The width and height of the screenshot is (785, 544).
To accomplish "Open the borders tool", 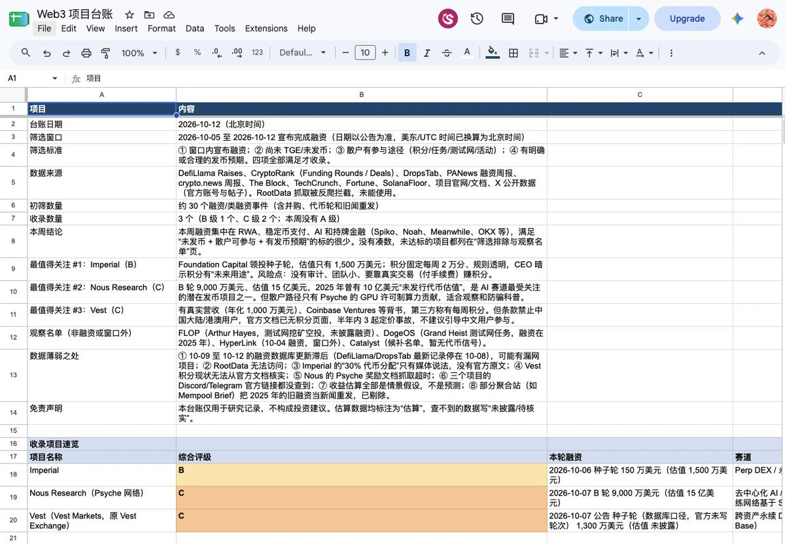I will [514, 52].
